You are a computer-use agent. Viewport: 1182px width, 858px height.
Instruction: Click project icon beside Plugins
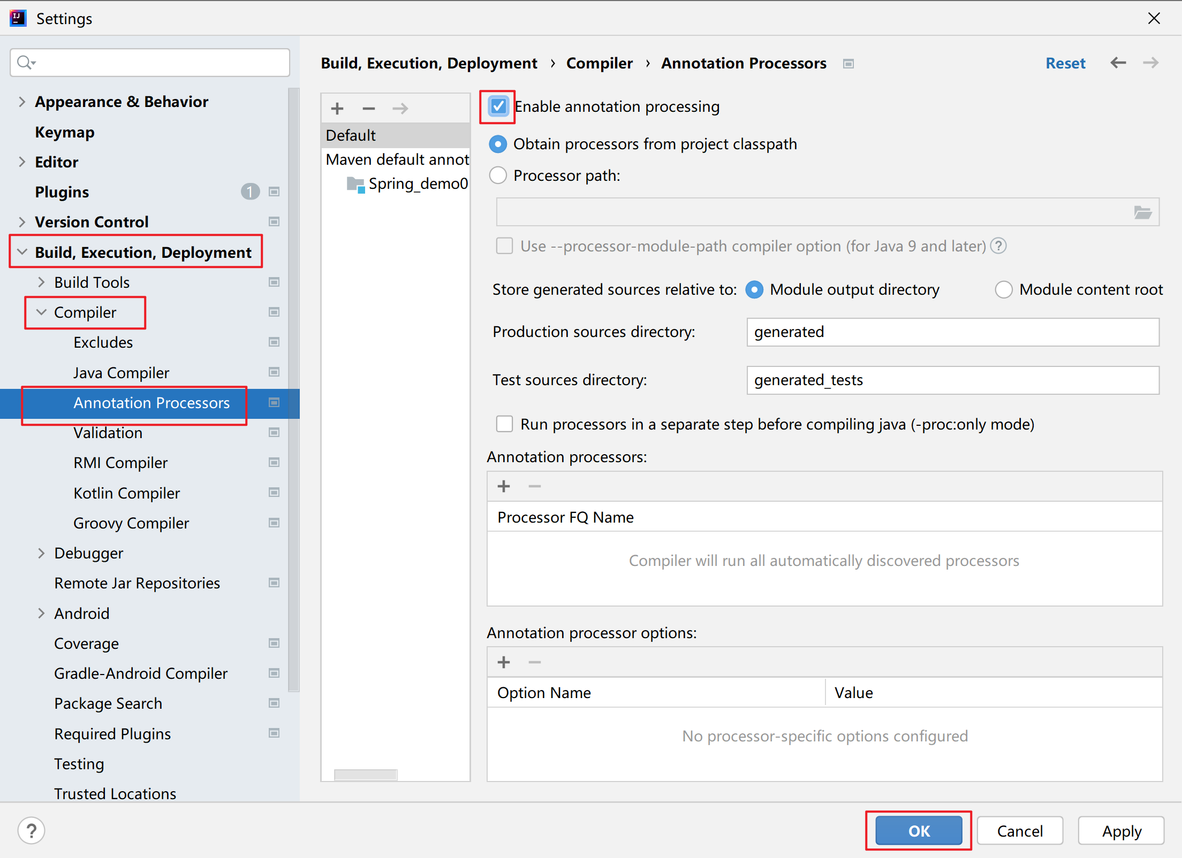[x=274, y=191]
